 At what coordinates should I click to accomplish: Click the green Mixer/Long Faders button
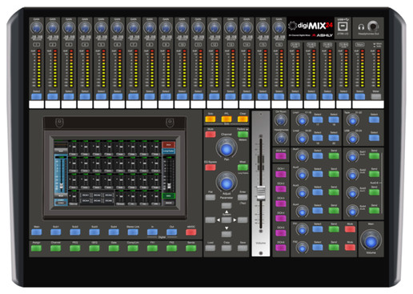coord(243,167)
